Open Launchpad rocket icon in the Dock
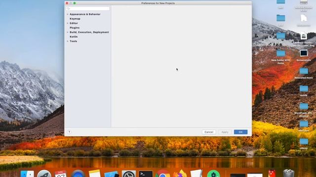316x177 pixels. click(x=44, y=174)
